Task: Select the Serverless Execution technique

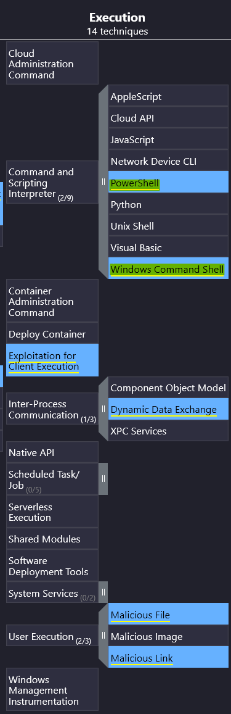Action: [52, 512]
